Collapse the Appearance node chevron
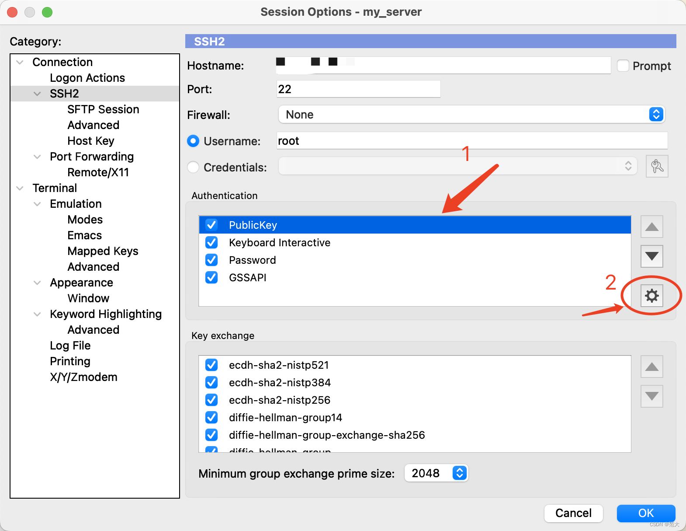 37,283
